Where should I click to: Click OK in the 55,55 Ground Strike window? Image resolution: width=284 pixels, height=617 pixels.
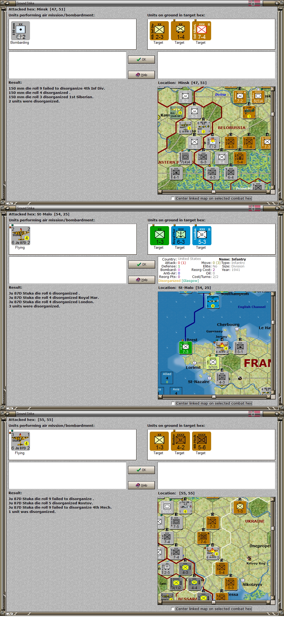[141, 470]
